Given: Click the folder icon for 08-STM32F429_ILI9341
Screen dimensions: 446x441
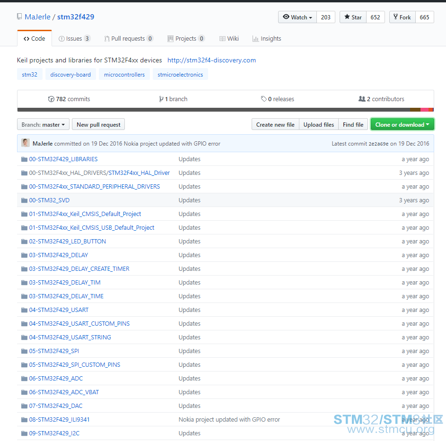Looking at the screenshot, I should point(24,419).
